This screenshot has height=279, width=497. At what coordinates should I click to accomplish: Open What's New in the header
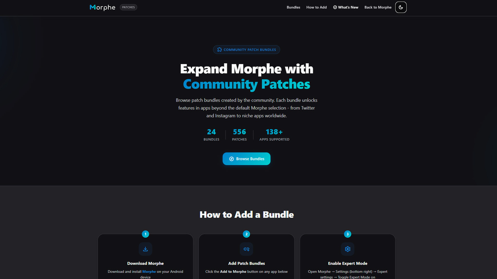point(346,7)
